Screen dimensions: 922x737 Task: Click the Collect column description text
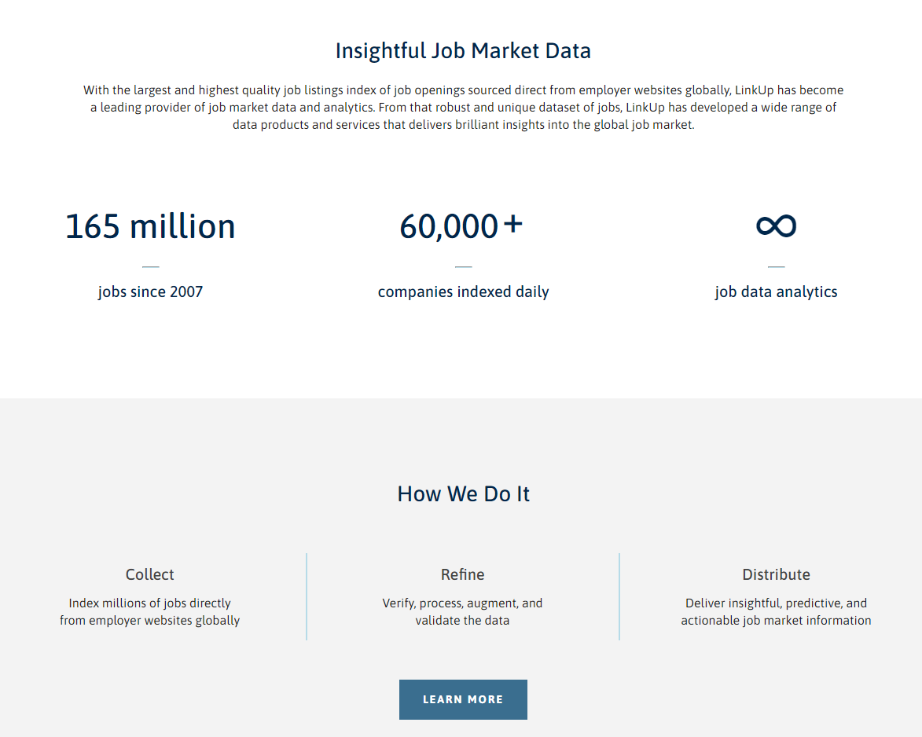click(x=149, y=611)
